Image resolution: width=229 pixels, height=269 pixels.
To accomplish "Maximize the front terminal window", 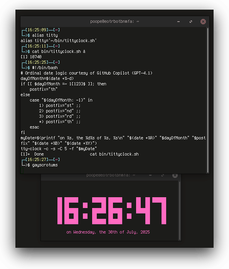I will coord(191,22).
